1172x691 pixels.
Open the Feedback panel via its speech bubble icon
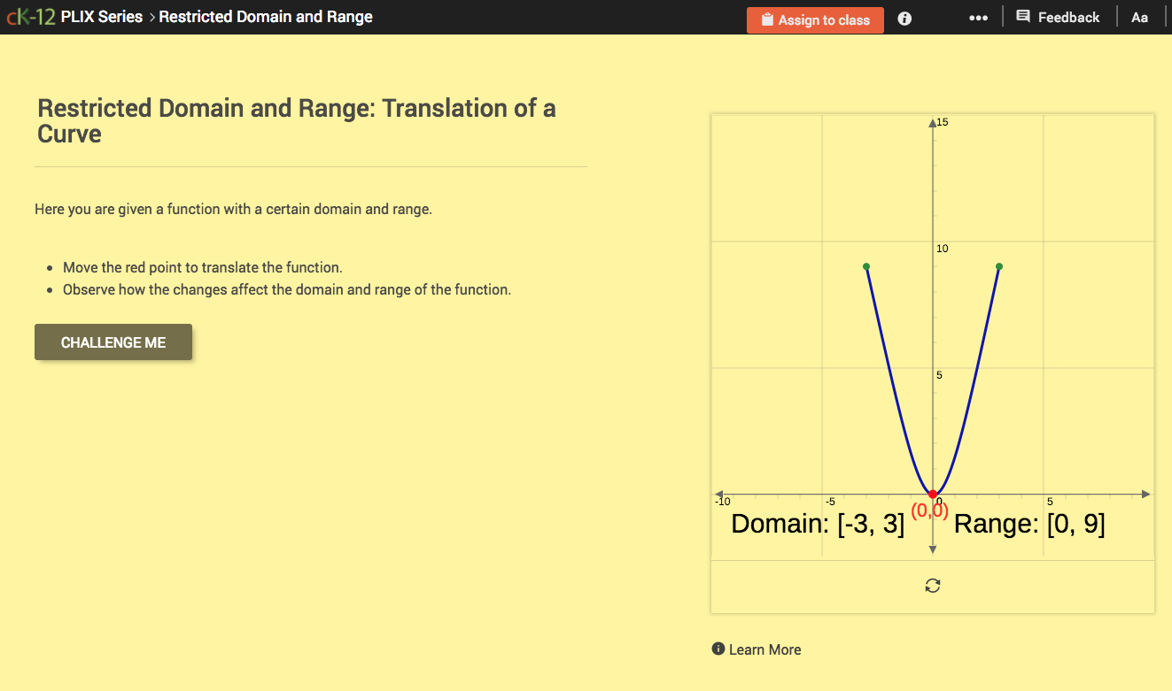tap(1024, 16)
